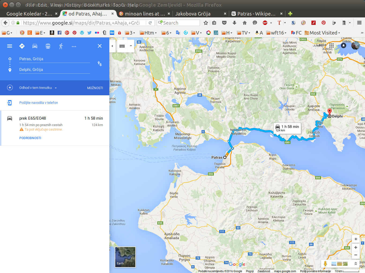Click the Pocket toolbar icon

click(224, 23)
